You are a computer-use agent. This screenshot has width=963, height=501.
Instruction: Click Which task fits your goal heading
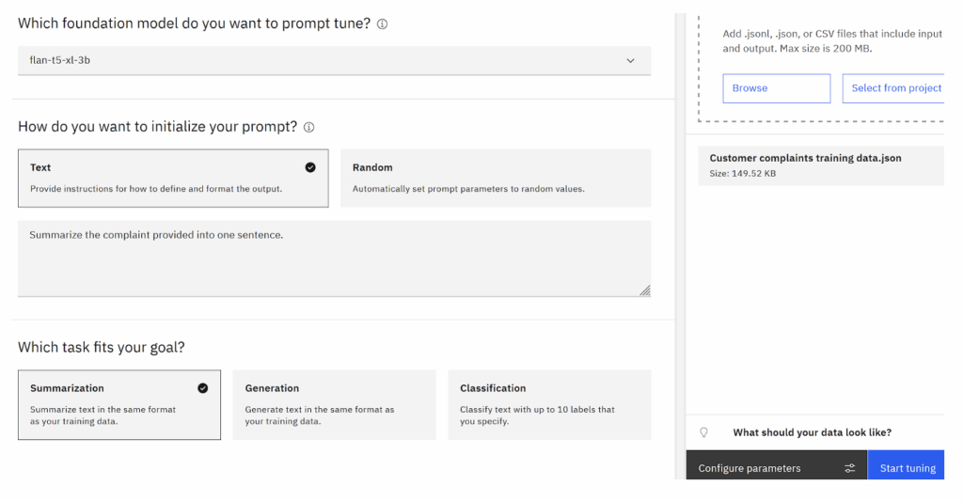(102, 348)
